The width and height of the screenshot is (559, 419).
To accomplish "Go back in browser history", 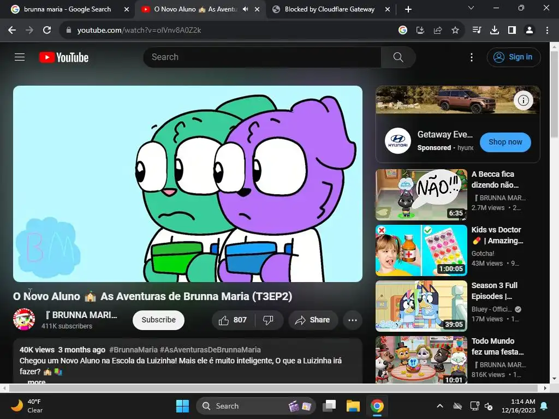I will point(12,31).
